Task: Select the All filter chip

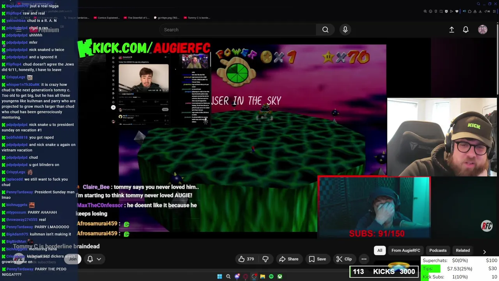Action: (380, 251)
